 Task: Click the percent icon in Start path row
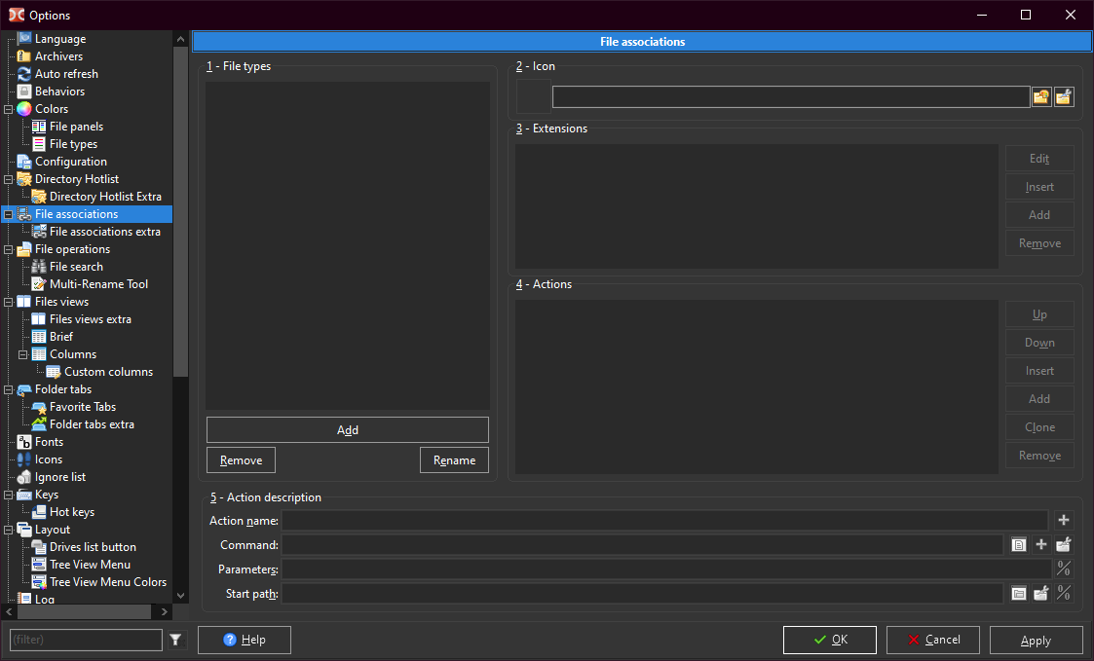click(x=1064, y=594)
